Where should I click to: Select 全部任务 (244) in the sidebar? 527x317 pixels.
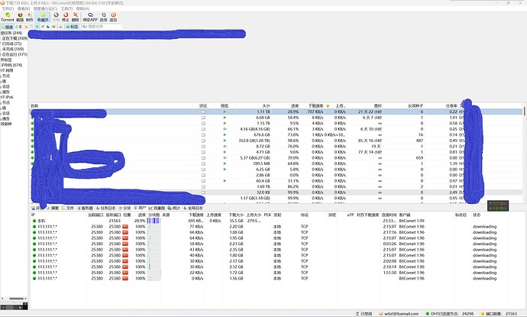coord(11,33)
